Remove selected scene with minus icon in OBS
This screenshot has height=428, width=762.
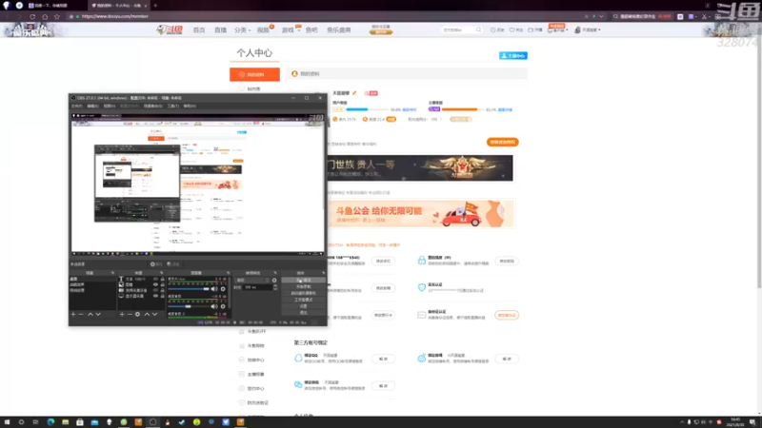pos(81,315)
